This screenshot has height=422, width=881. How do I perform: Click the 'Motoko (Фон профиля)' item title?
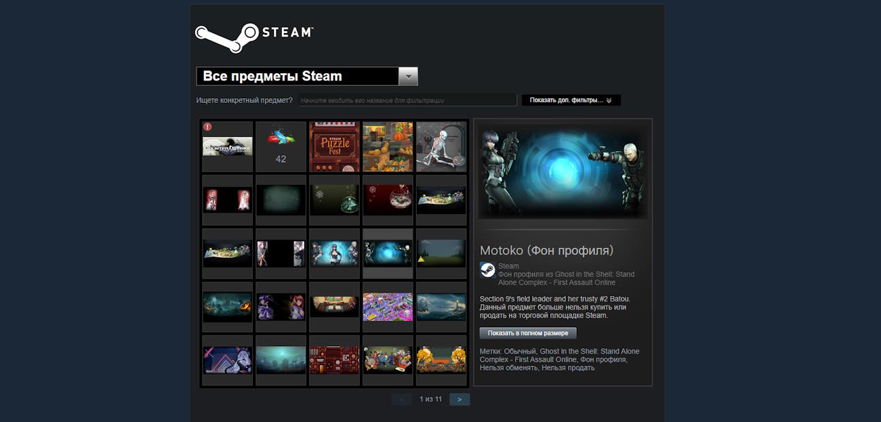pos(546,251)
